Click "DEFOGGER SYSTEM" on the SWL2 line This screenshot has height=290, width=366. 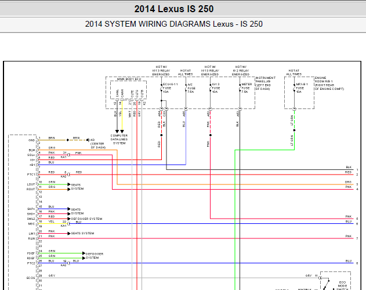pos(86,219)
